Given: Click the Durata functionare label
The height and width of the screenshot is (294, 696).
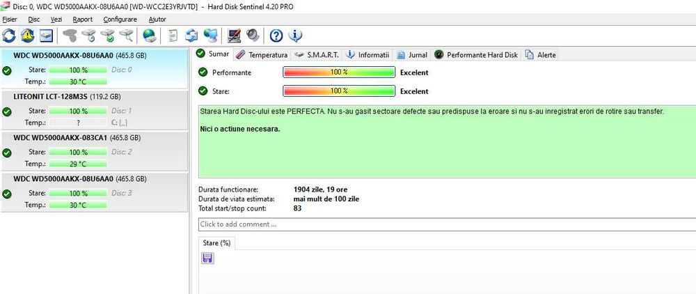Looking at the screenshot, I should click(x=228, y=189).
